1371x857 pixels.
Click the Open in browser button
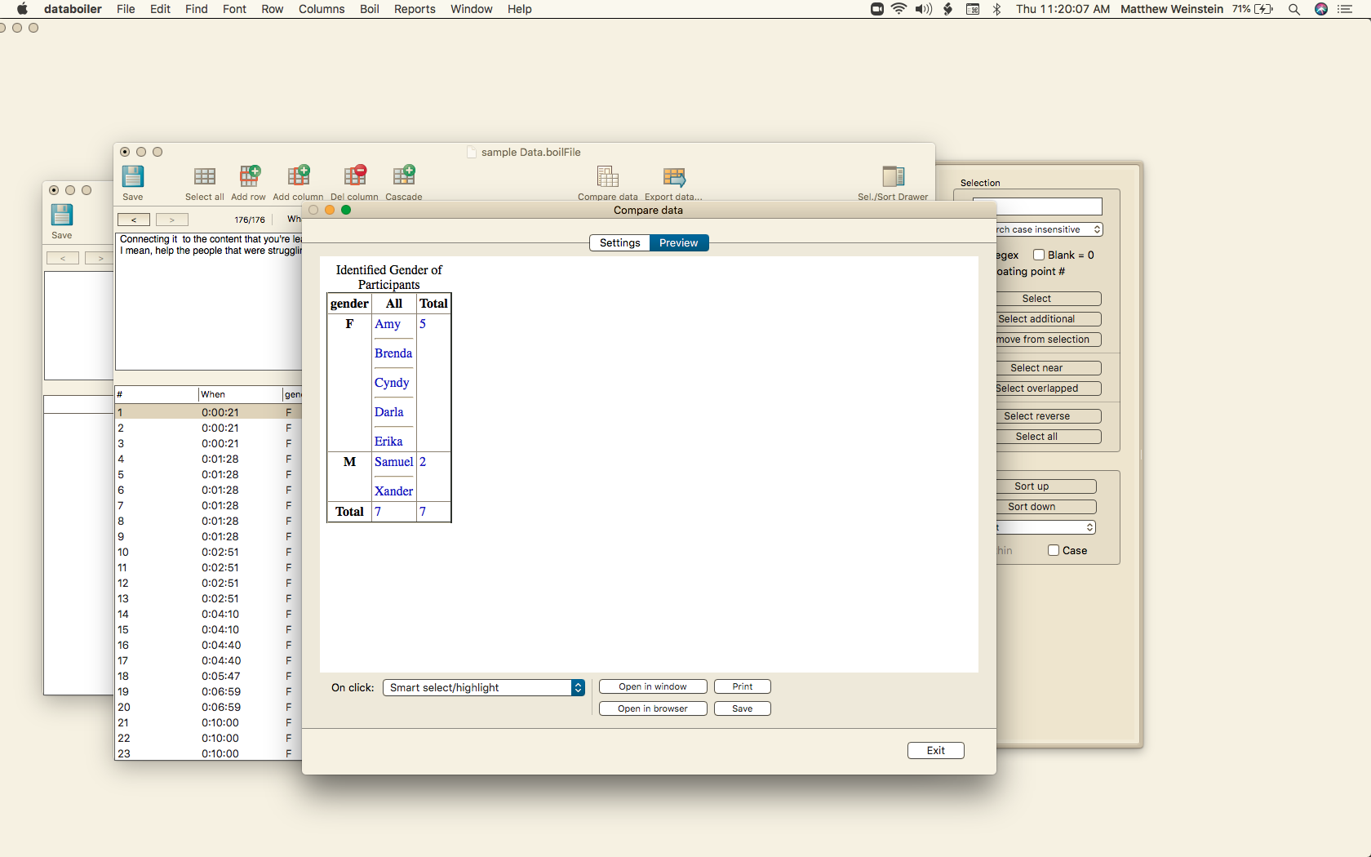(652, 708)
